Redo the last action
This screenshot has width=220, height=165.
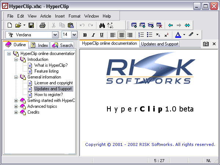(91, 25)
